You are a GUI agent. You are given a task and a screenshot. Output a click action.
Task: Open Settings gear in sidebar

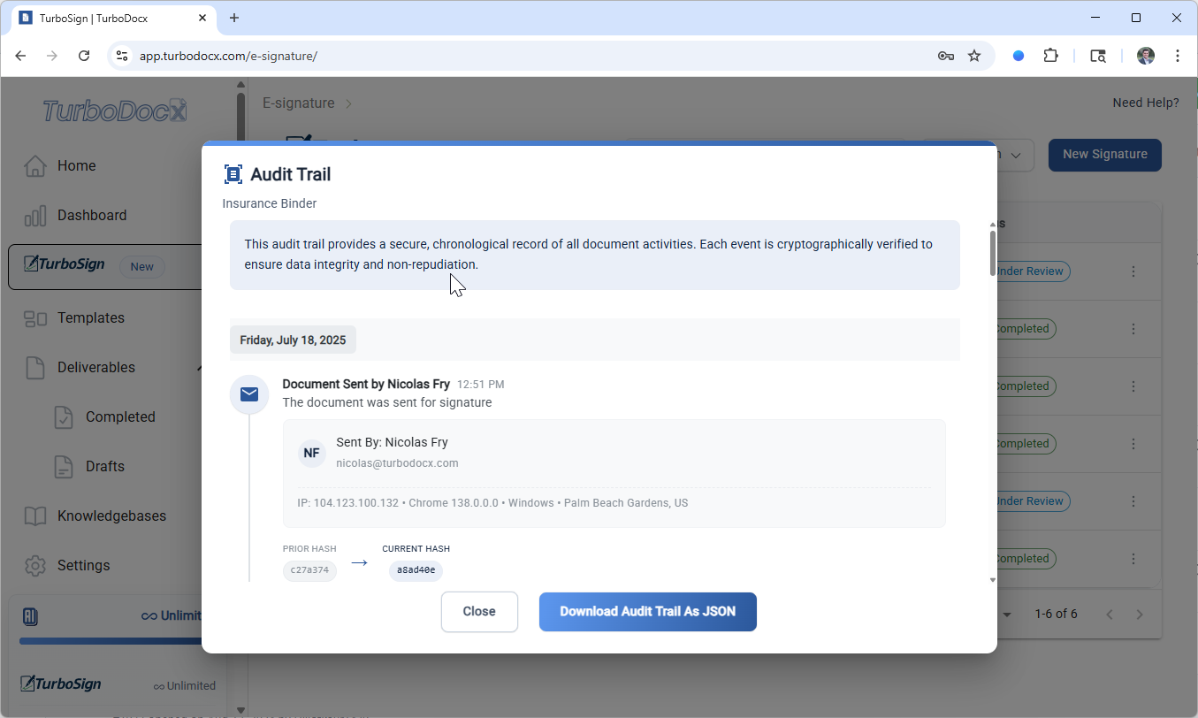[35, 566]
